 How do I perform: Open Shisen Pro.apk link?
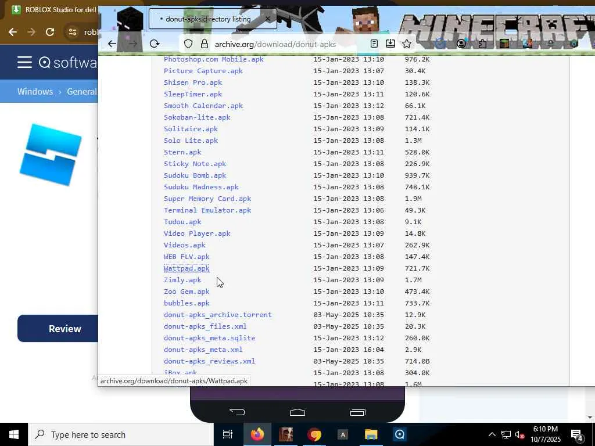click(x=193, y=82)
